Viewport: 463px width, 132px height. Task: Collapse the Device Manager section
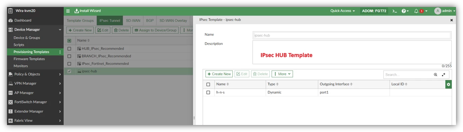60,30
